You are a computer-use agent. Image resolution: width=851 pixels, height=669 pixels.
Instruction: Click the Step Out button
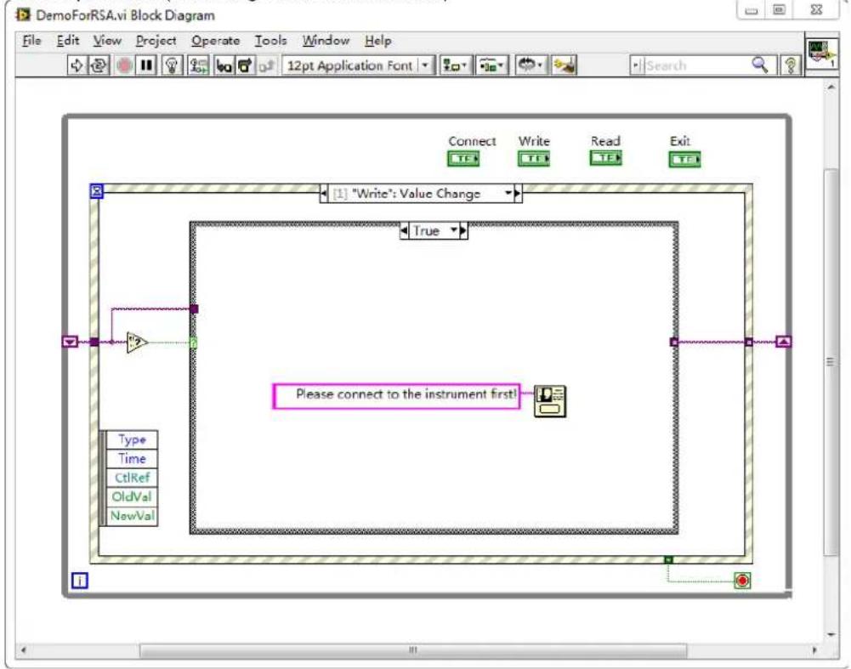pyautogui.click(x=266, y=65)
